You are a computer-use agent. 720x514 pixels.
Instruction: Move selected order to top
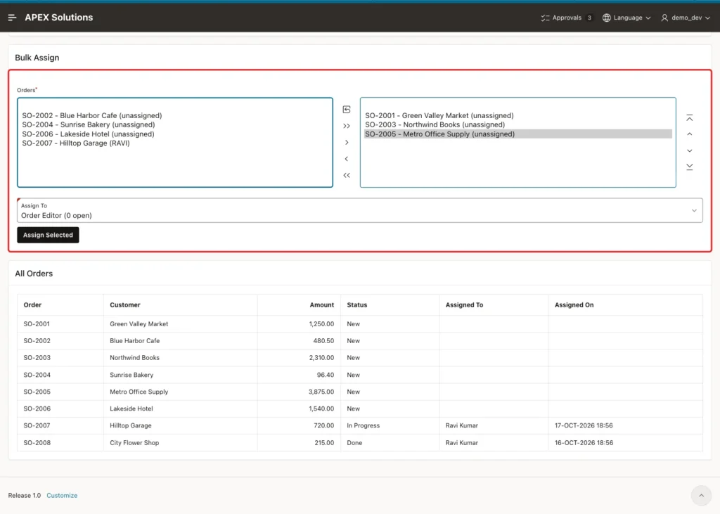(690, 118)
